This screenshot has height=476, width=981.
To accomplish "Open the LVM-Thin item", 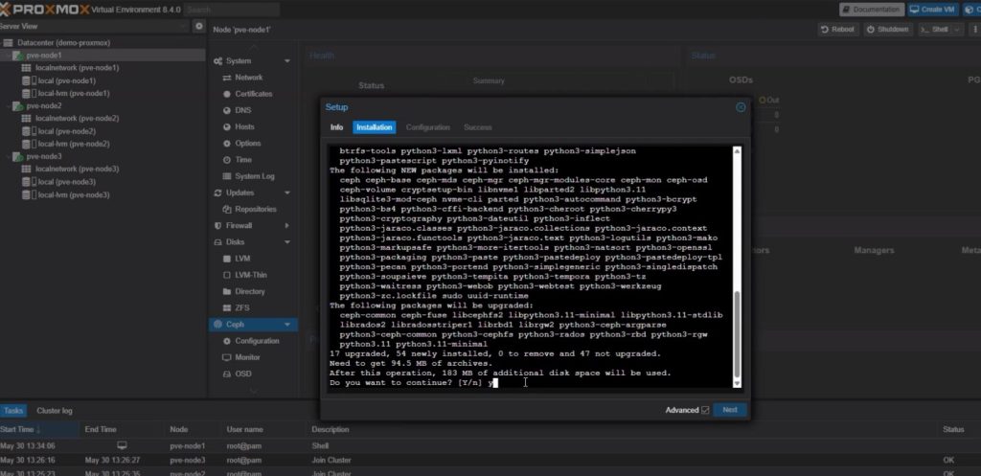I will point(251,275).
